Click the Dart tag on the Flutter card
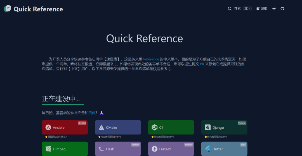Viewport: 302px width, 156px height. tap(243, 145)
